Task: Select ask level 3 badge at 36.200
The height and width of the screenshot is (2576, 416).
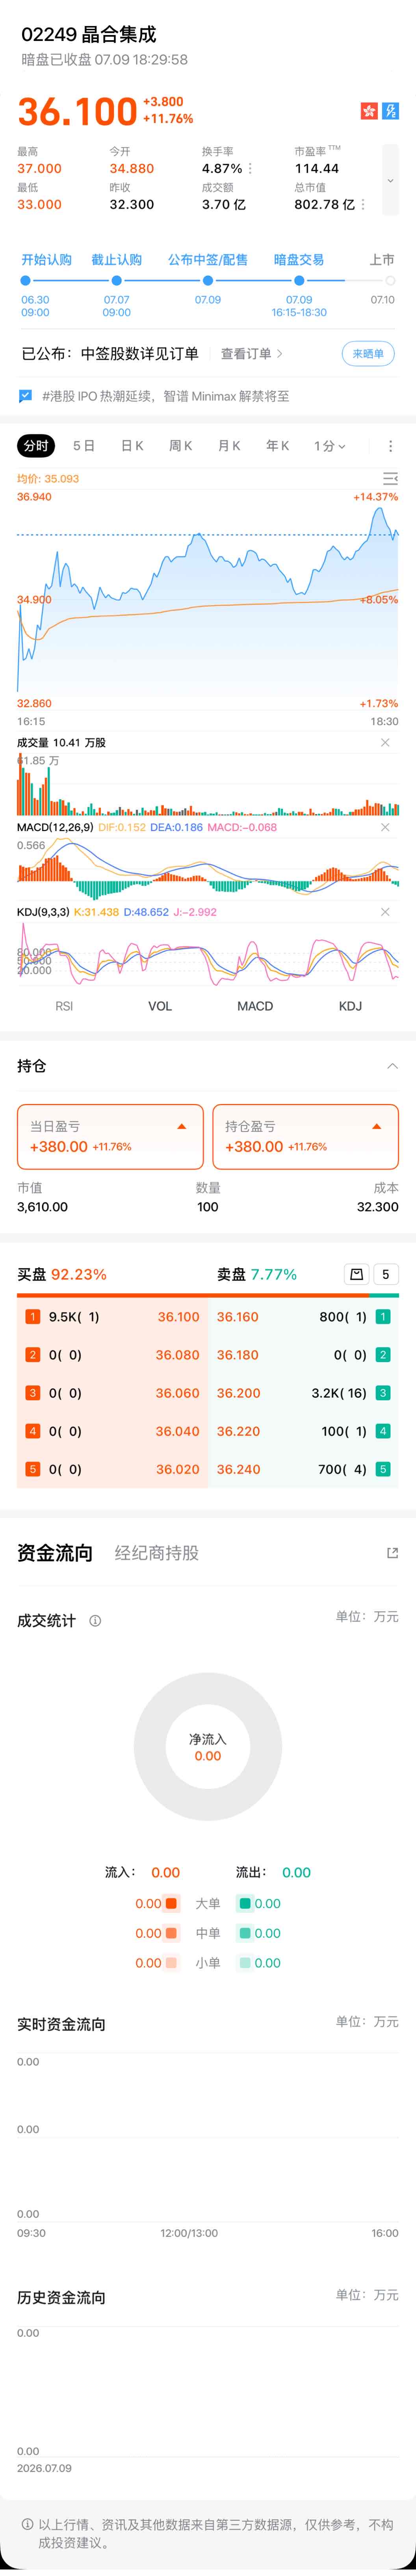Action: click(383, 1393)
